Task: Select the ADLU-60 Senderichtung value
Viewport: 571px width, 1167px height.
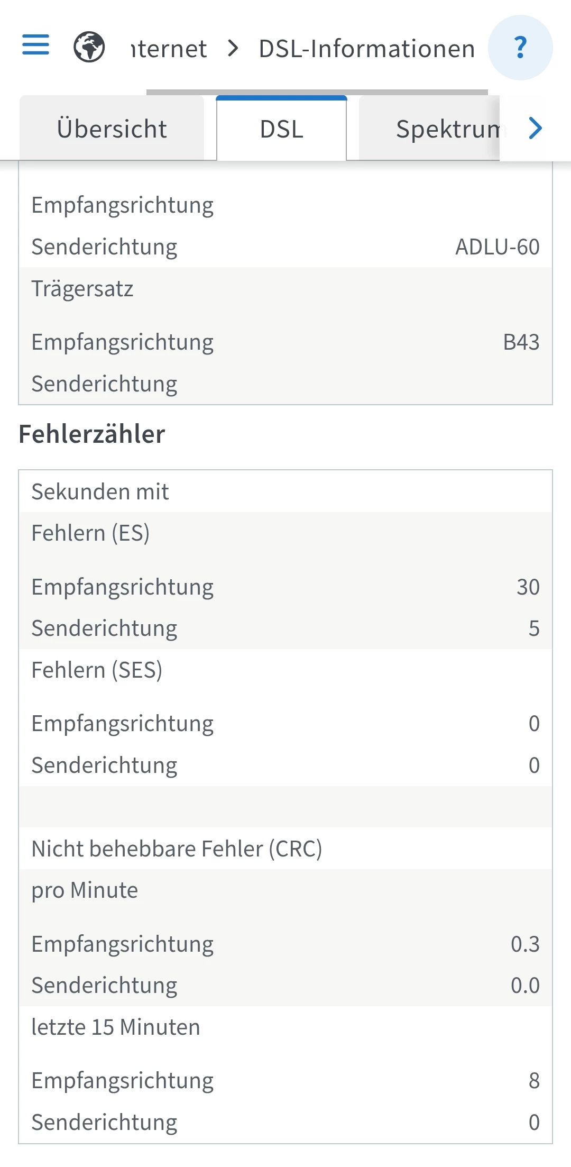Action: click(497, 247)
